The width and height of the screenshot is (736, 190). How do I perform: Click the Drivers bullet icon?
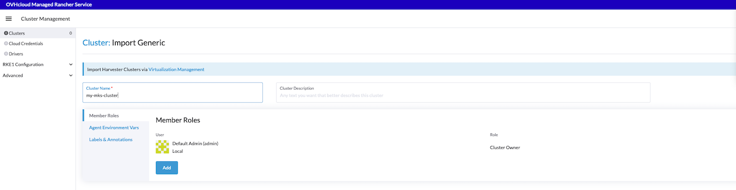(x=6, y=54)
